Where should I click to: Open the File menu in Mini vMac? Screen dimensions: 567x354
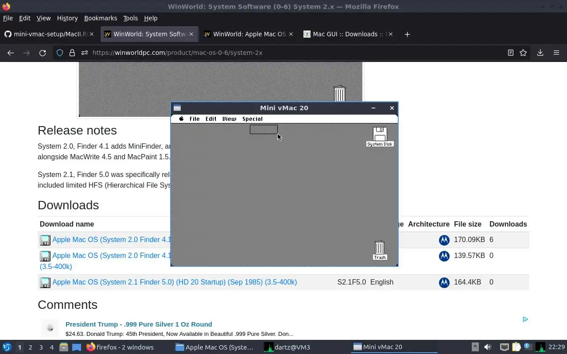pyautogui.click(x=194, y=119)
